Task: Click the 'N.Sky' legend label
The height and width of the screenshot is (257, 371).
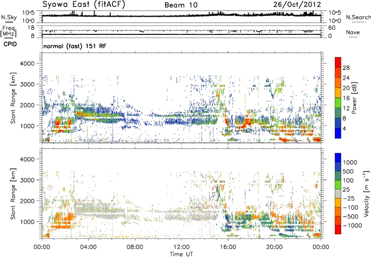Action: [9, 17]
